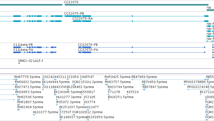
Task: Select EST EK251037.5prime
Action: point(73,107)
